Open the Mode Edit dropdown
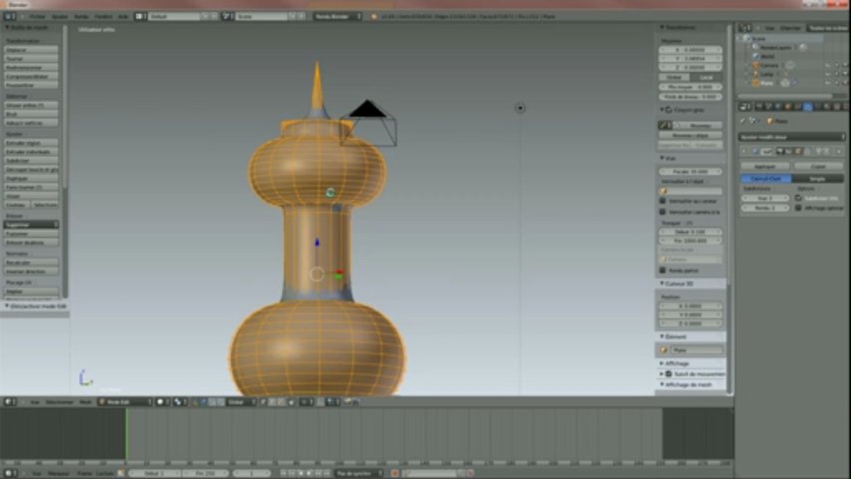This screenshot has height=479, width=851. tap(124, 402)
